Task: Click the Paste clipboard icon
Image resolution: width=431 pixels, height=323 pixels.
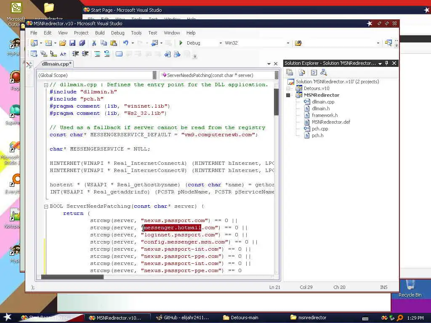Action: pos(113,43)
